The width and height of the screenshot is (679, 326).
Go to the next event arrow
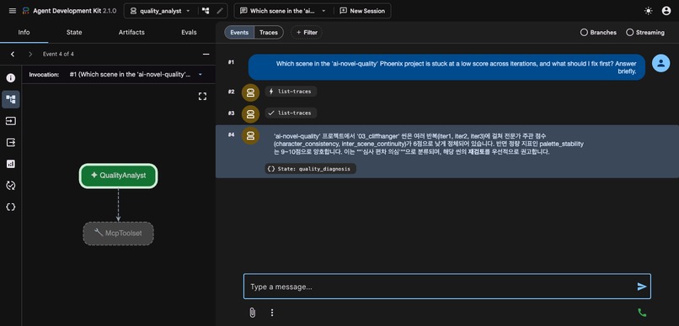[x=30, y=54]
